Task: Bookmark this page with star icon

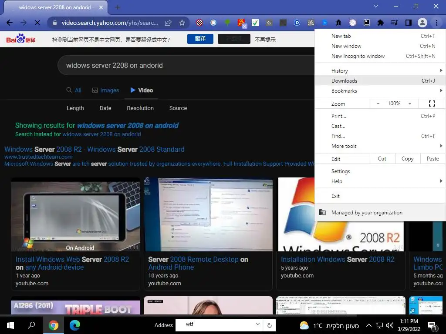Action: (182, 23)
